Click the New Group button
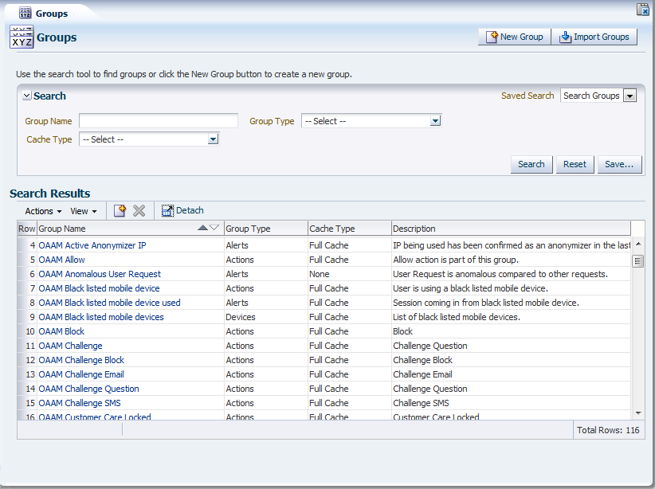655x489 pixels. (x=515, y=37)
